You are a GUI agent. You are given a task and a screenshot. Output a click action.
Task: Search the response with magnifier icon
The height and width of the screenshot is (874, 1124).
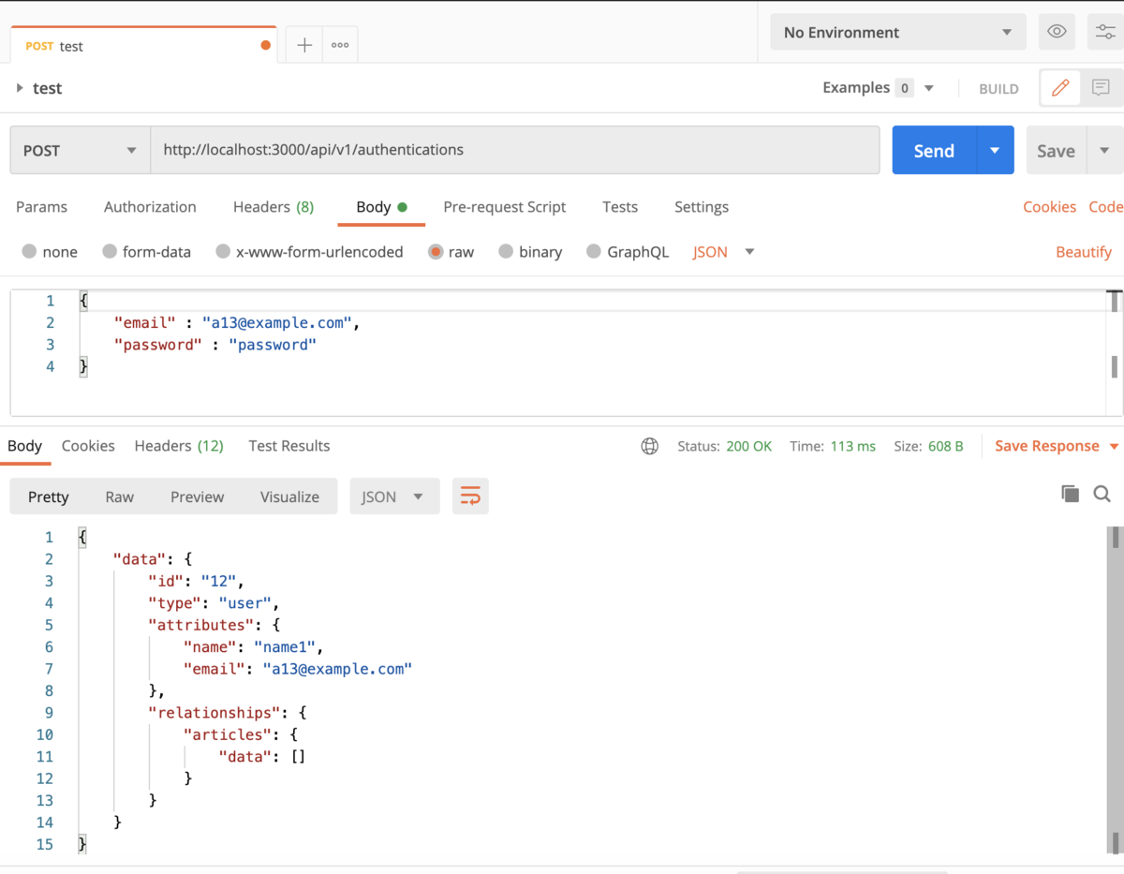tap(1103, 494)
